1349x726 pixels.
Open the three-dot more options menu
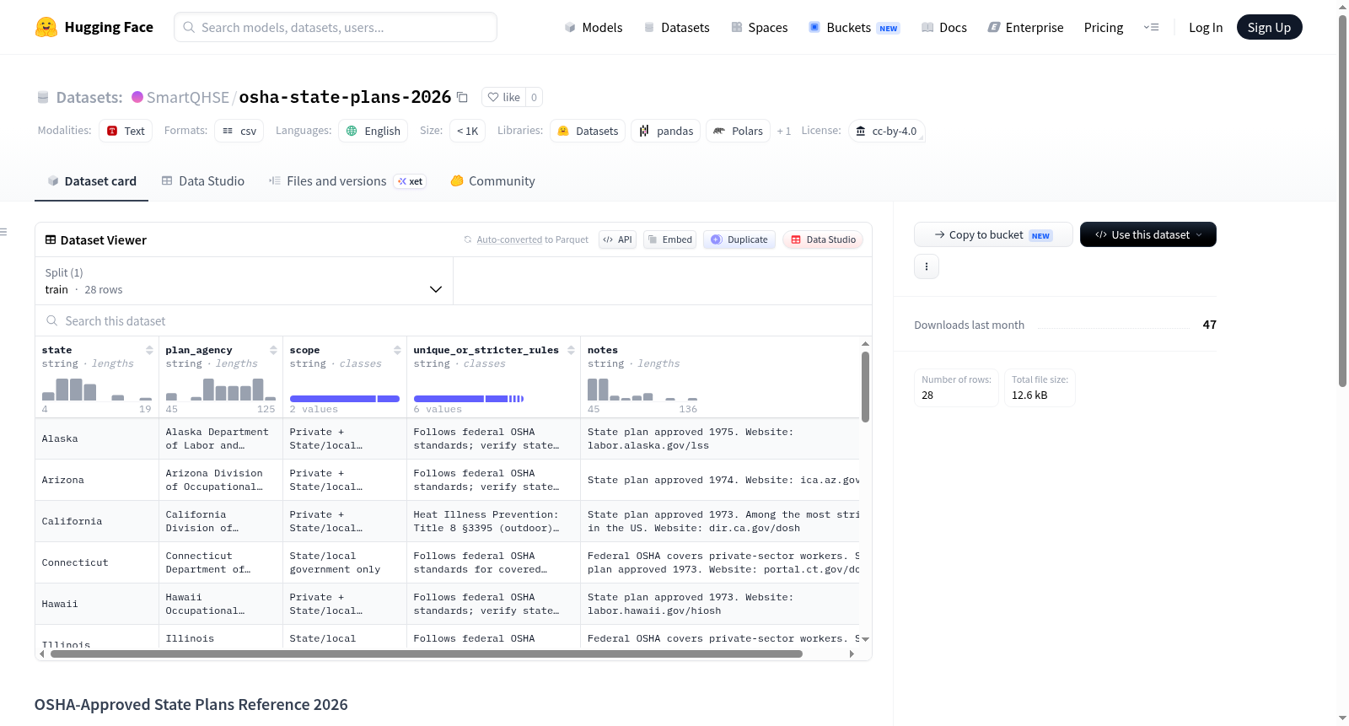[927, 266]
